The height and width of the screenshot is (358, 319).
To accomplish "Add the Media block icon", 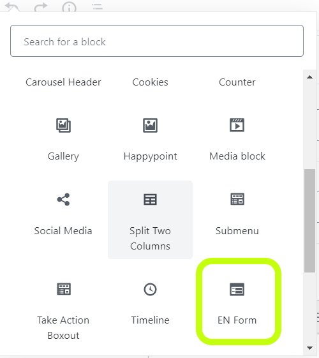I will pos(237,125).
